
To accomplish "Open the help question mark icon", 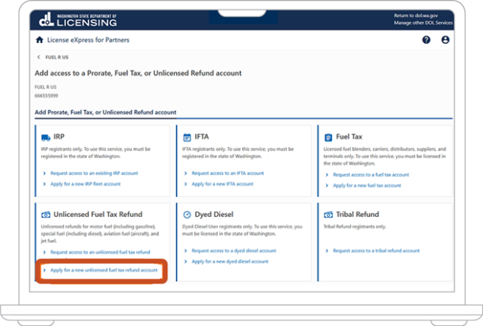I will click(427, 39).
